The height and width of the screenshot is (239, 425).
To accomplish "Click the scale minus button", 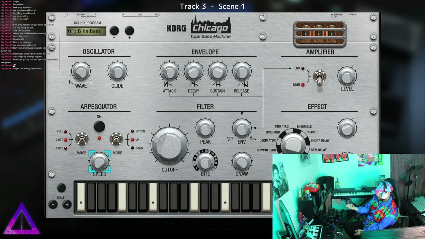I will point(53,204).
